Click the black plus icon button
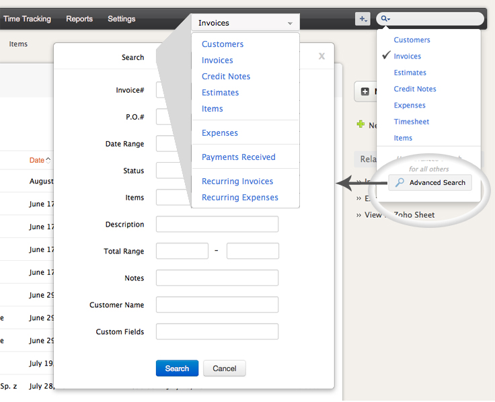Image resolution: width=495 pixels, height=402 pixels. (x=365, y=91)
